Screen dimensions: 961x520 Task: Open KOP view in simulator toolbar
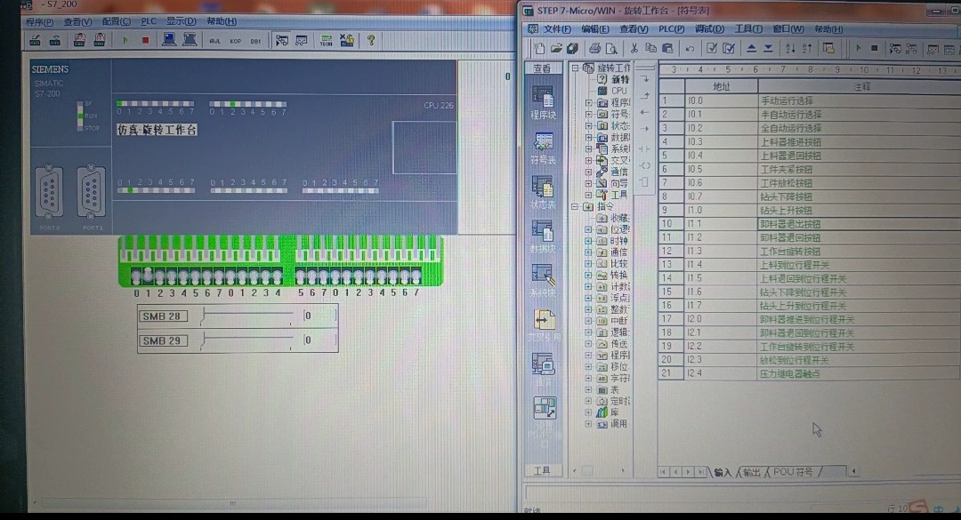[235, 41]
